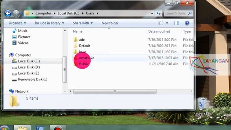Click the search magnifier icon
Image resolution: width=231 pixels, height=130 pixels.
pyautogui.click(x=190, y=13)
